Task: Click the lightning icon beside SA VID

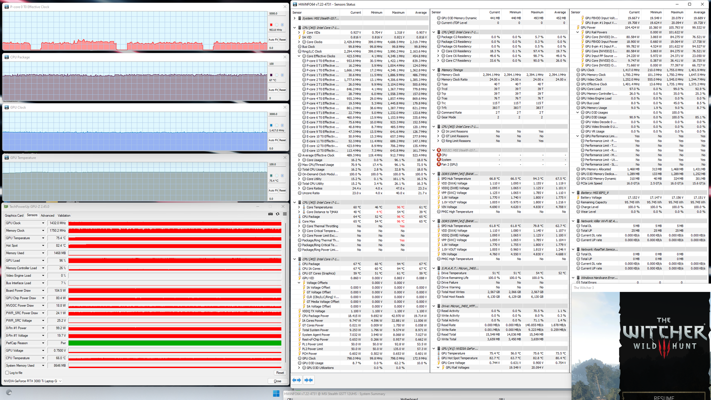Action: (x=300, y=37)
